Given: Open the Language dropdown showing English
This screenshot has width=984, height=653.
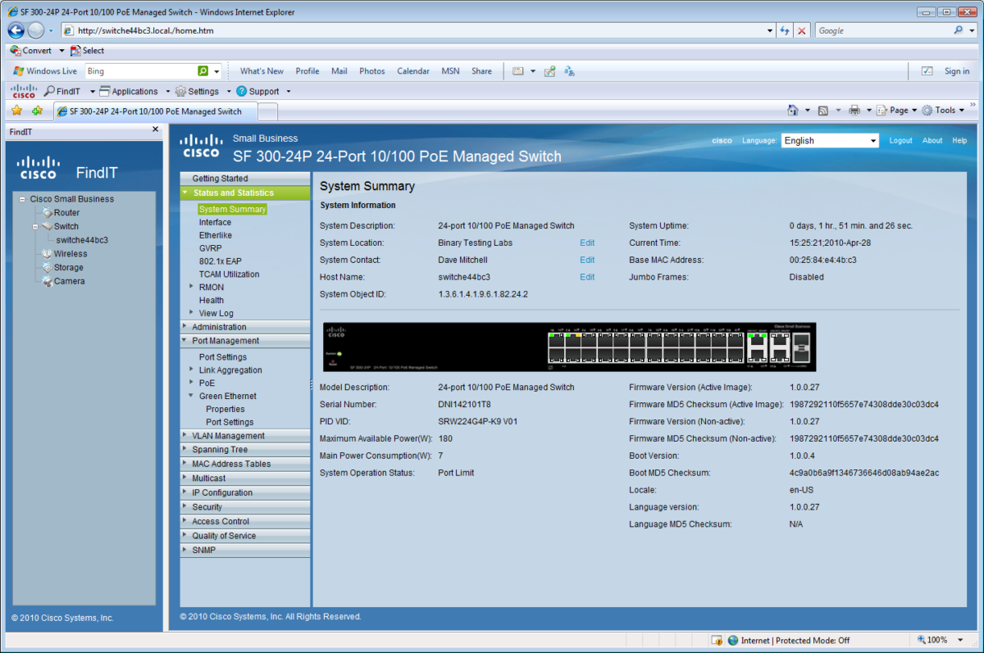Looking at the screenshot, I should [829, 140].
